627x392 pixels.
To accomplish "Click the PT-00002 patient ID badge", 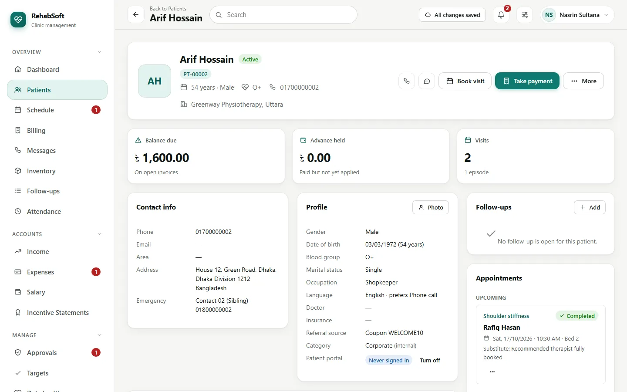I will click(x=196, y=74).
